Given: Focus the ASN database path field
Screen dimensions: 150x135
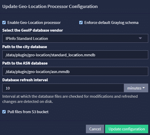Looking at the screenshot, I should coord(75,71).
